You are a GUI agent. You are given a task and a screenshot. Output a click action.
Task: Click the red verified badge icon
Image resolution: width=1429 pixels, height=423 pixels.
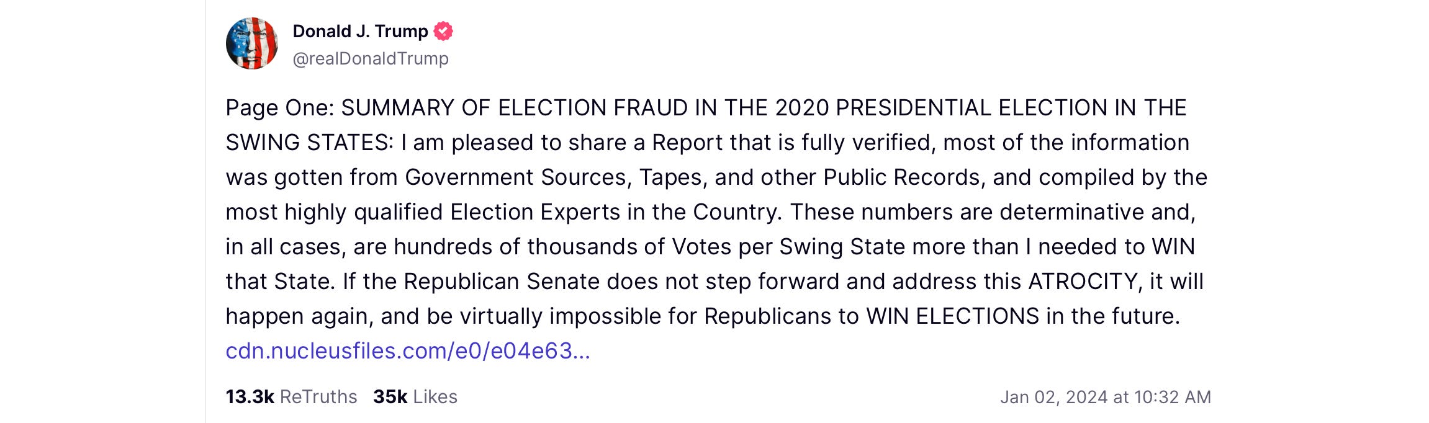click(443, 31)
